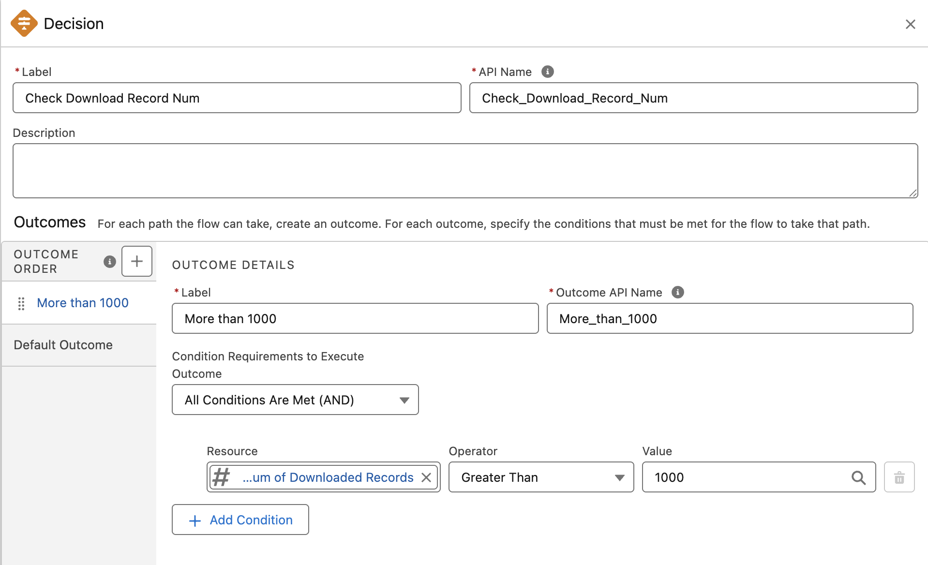Select the Default Outcome item
Viewport: 928px width, 565px height.
point(63,345)
